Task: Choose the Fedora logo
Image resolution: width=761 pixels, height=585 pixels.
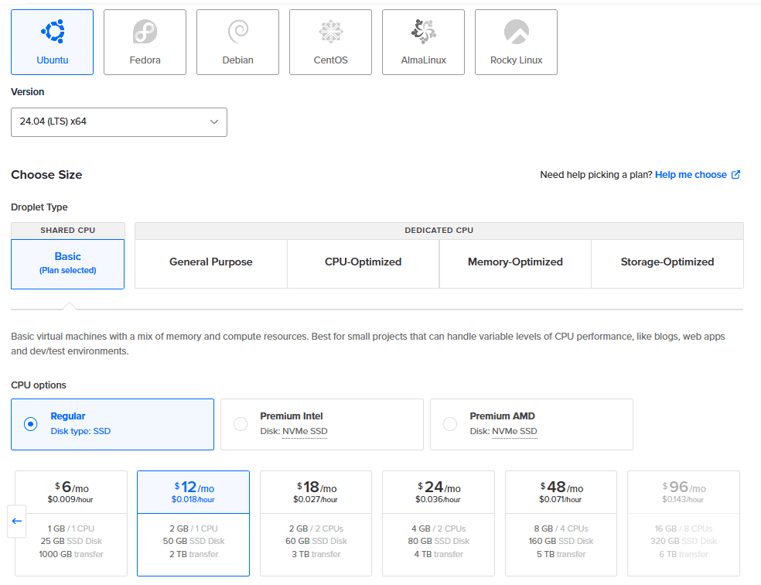Action: tap(145, 32)
